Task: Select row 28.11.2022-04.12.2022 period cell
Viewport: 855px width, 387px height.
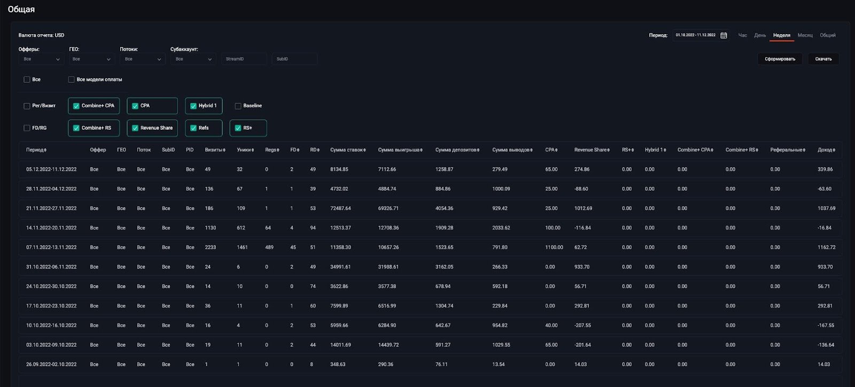Action: tap(51, 189)
